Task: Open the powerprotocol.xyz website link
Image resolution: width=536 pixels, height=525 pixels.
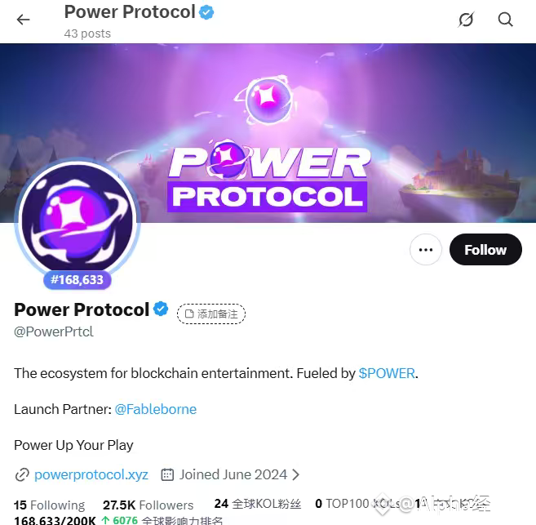Action: pos(91,474)
